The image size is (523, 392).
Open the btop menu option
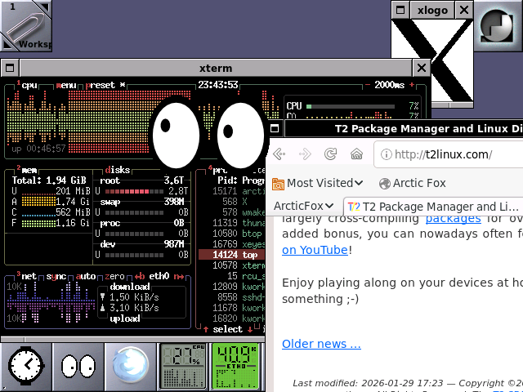coord(67,85)
